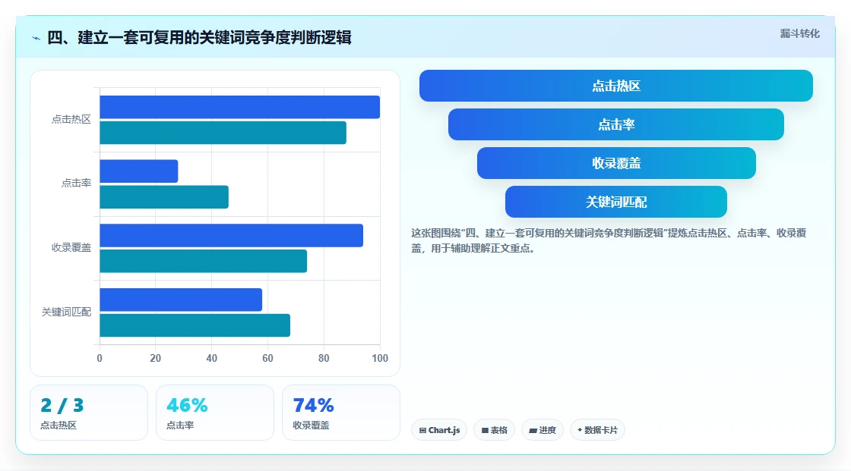851x471 pixels.
Task: Click the teal bar in the 收录覆盖 row
Action: (203, 261)
